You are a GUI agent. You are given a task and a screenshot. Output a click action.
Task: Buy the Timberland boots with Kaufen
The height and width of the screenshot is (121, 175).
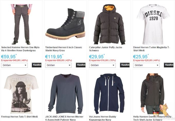pyautogui.click(x=81, y=65)
